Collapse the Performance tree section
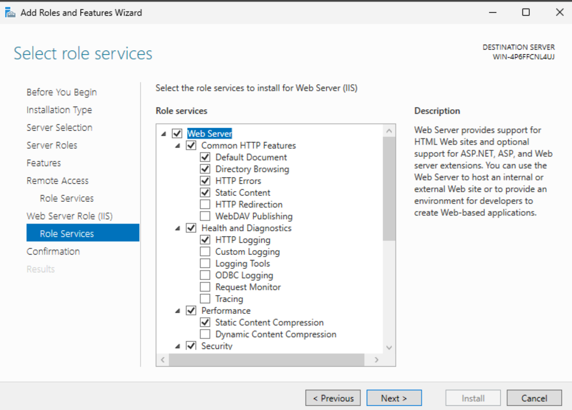572x410 pixels. [x=177, y=311]
